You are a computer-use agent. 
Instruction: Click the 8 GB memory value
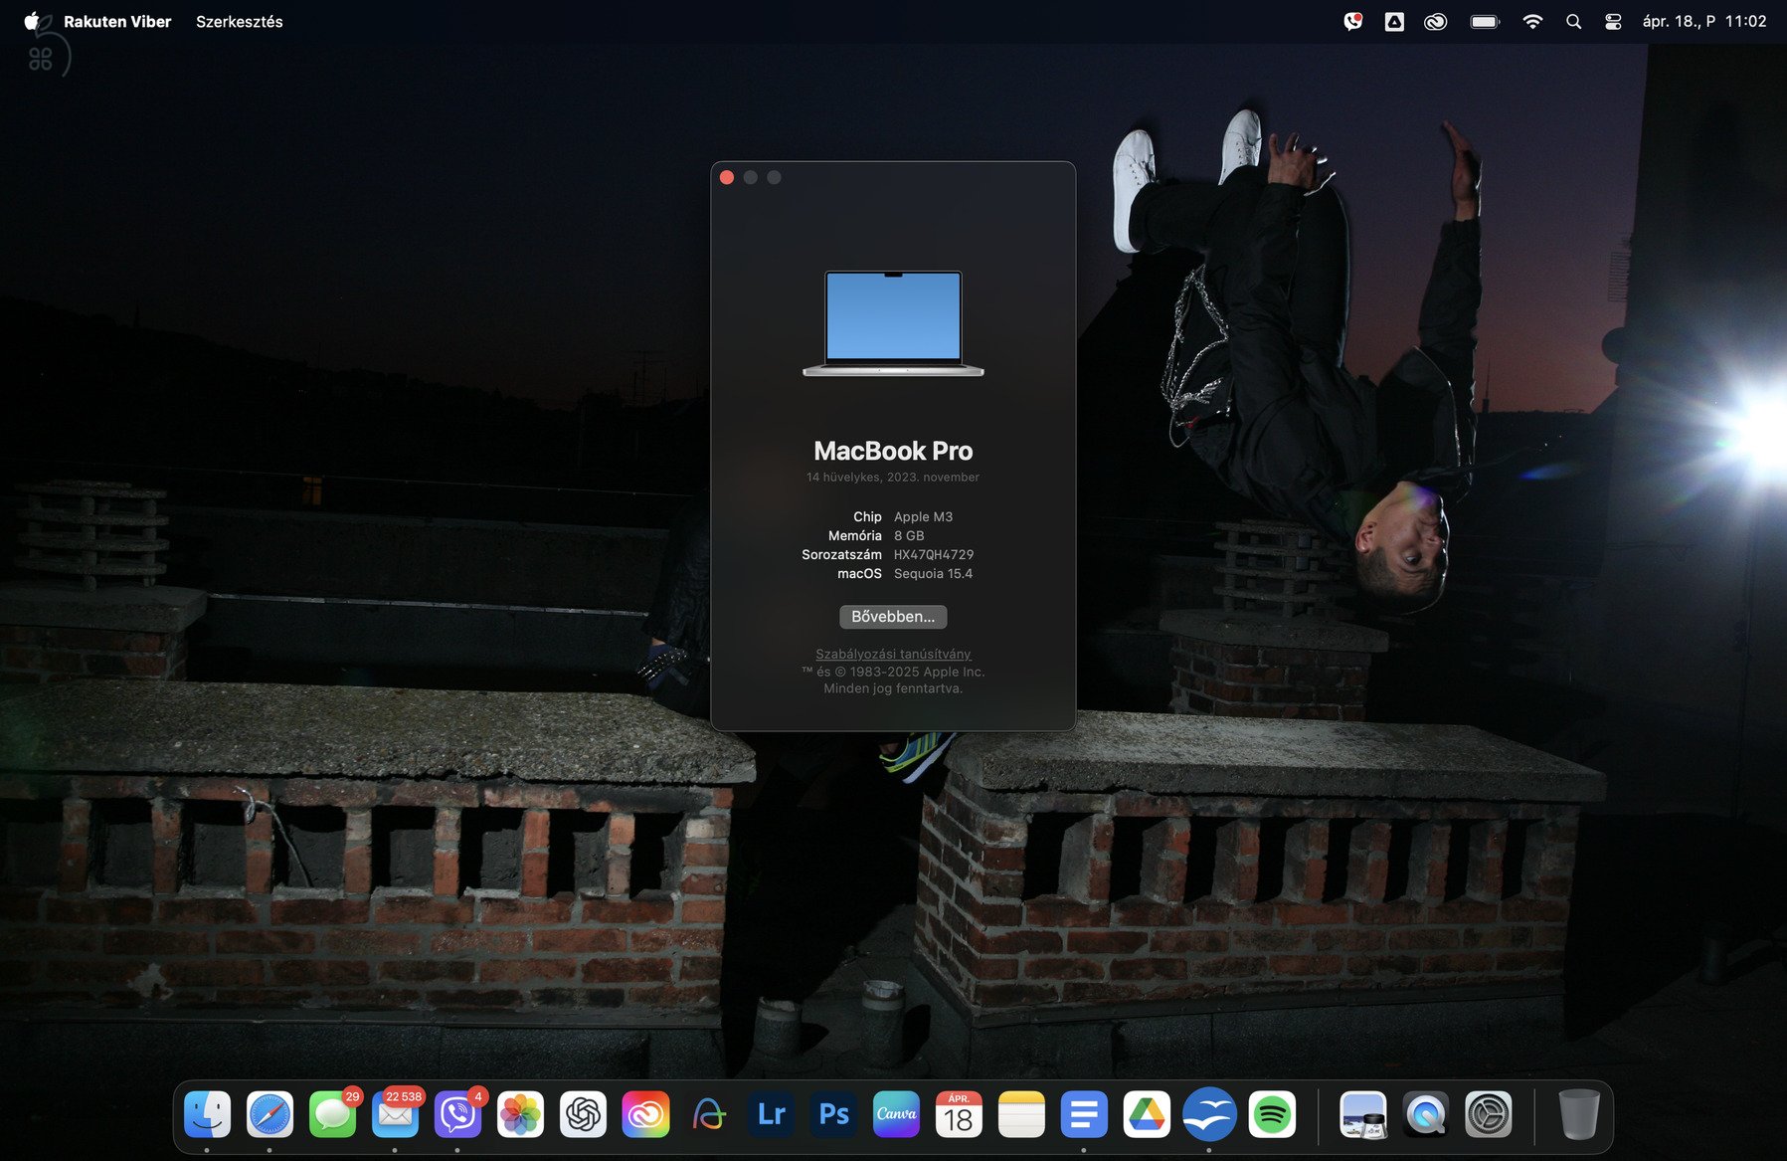point(909,535)
